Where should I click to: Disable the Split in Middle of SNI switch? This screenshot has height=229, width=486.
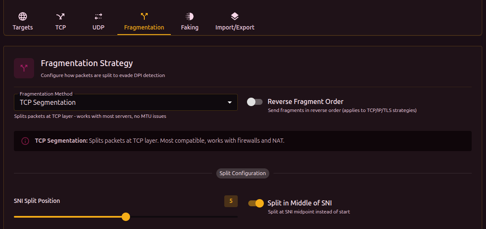click(x=256, y=203)
